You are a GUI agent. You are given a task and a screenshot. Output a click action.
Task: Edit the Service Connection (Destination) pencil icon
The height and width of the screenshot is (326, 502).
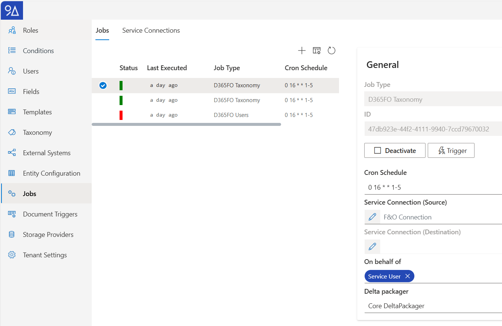click(x=372, y=247)
